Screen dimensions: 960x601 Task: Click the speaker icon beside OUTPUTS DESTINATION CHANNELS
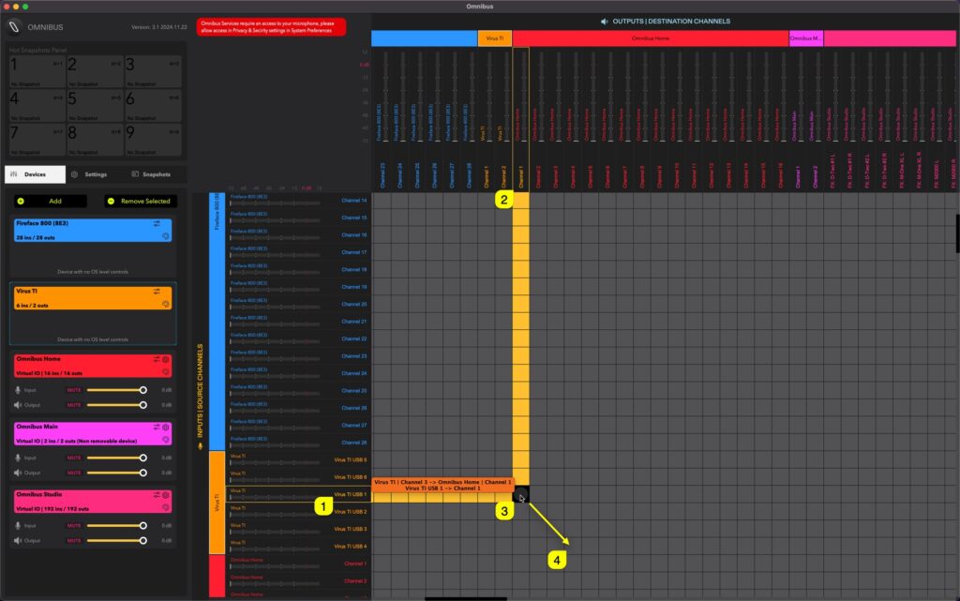(604, 22)
